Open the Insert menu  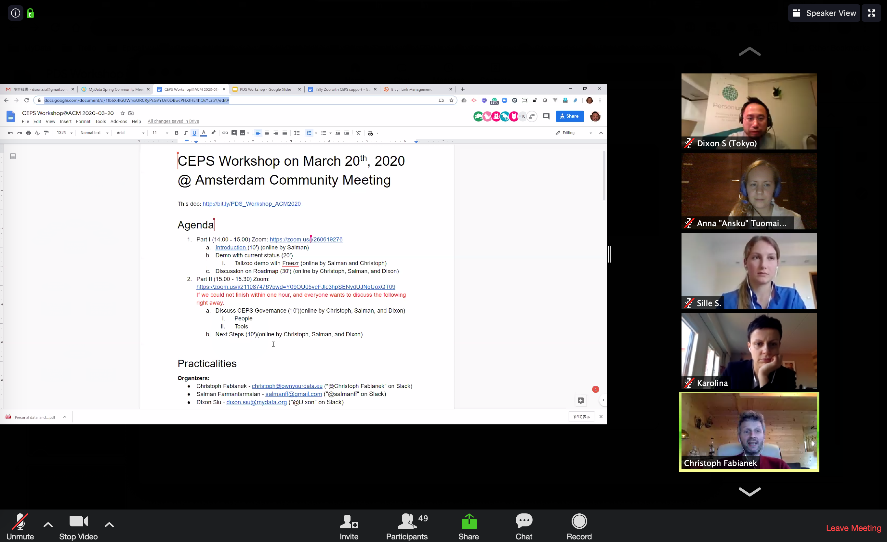tap(66, 121)
